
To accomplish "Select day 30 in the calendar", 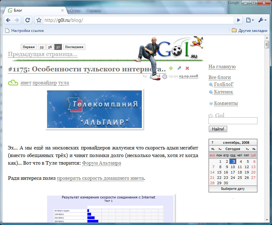I will pyautogui.click(x=226, y=183).
